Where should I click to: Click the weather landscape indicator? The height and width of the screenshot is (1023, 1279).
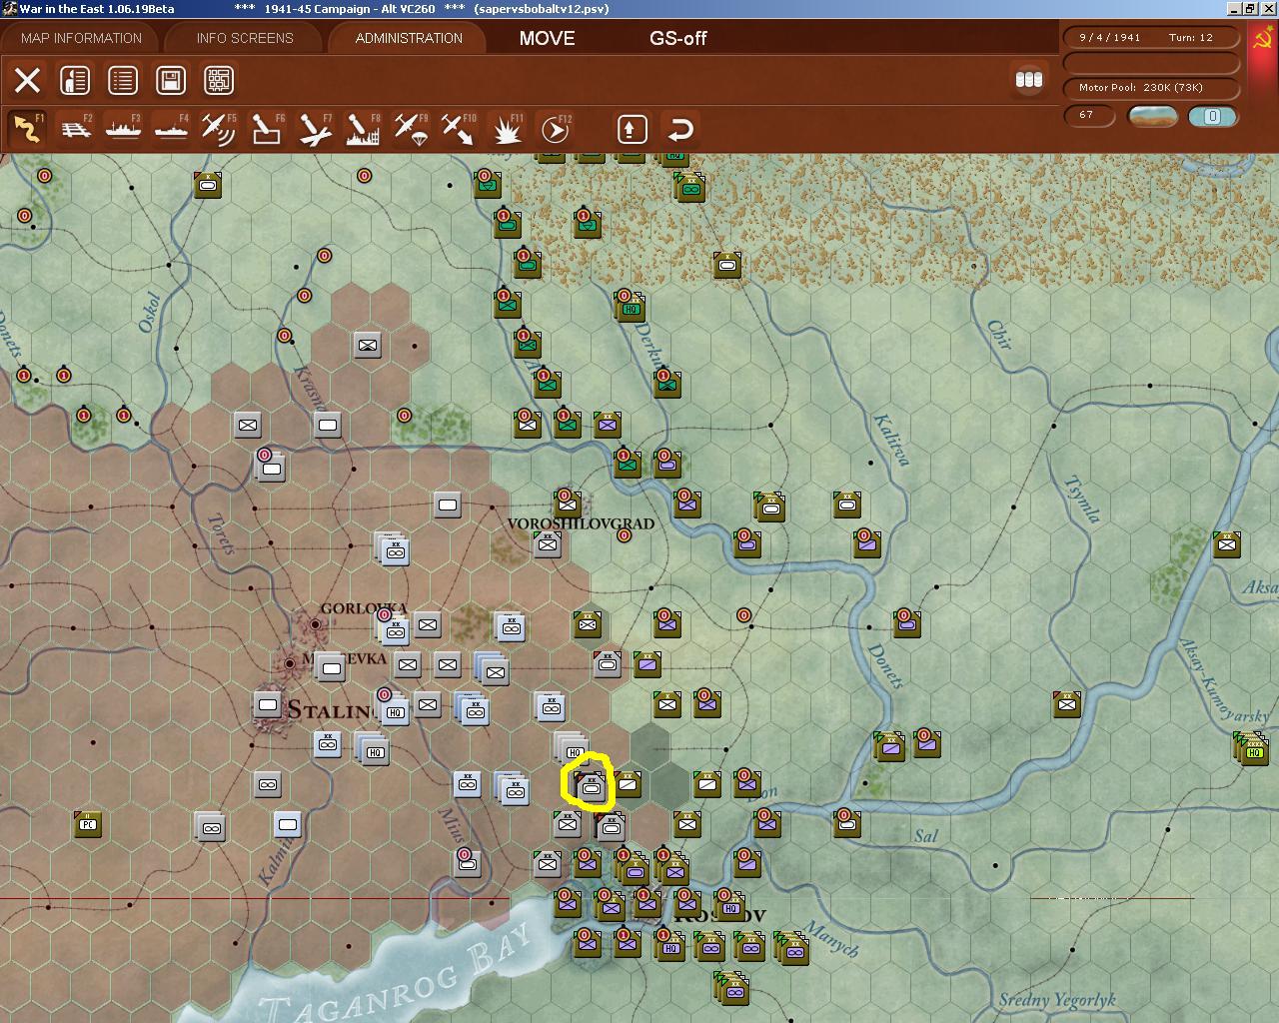(1152, 116)
